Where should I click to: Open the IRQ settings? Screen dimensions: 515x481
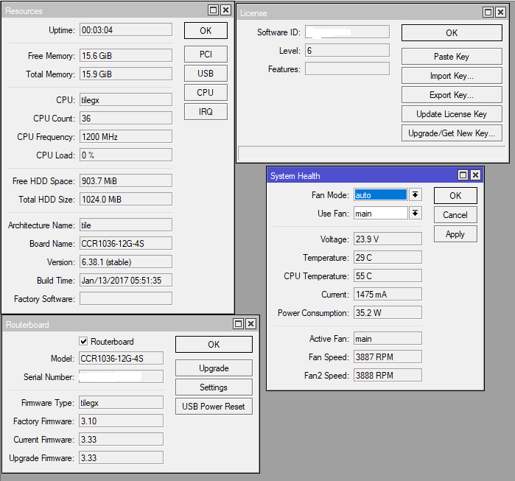point(206,111)
